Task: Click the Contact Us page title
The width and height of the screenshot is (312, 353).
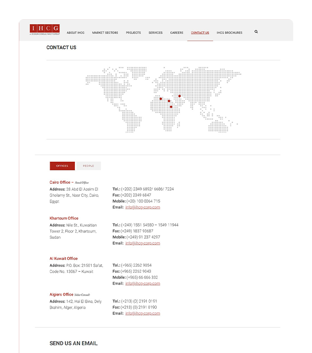Action: (x=61, y=48)
